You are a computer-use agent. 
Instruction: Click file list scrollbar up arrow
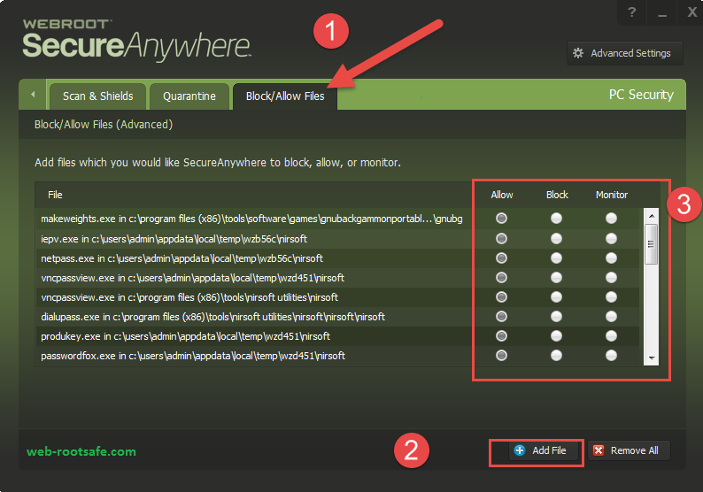(652, 216)
